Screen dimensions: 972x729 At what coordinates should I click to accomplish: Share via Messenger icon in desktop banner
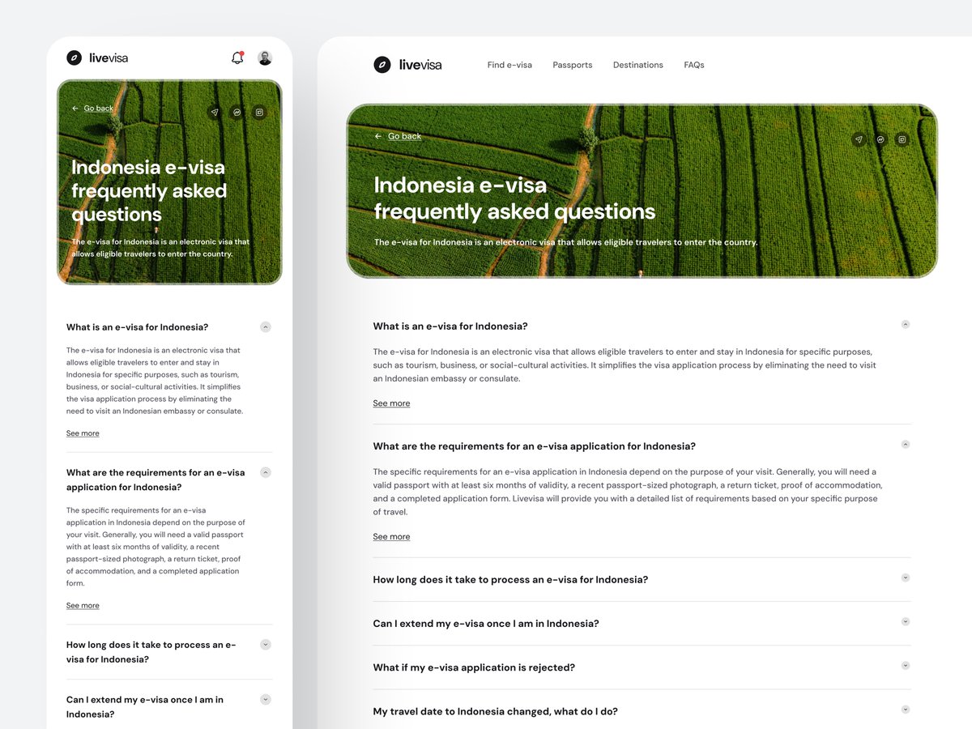pyautogui.click(x=880, y=139)
